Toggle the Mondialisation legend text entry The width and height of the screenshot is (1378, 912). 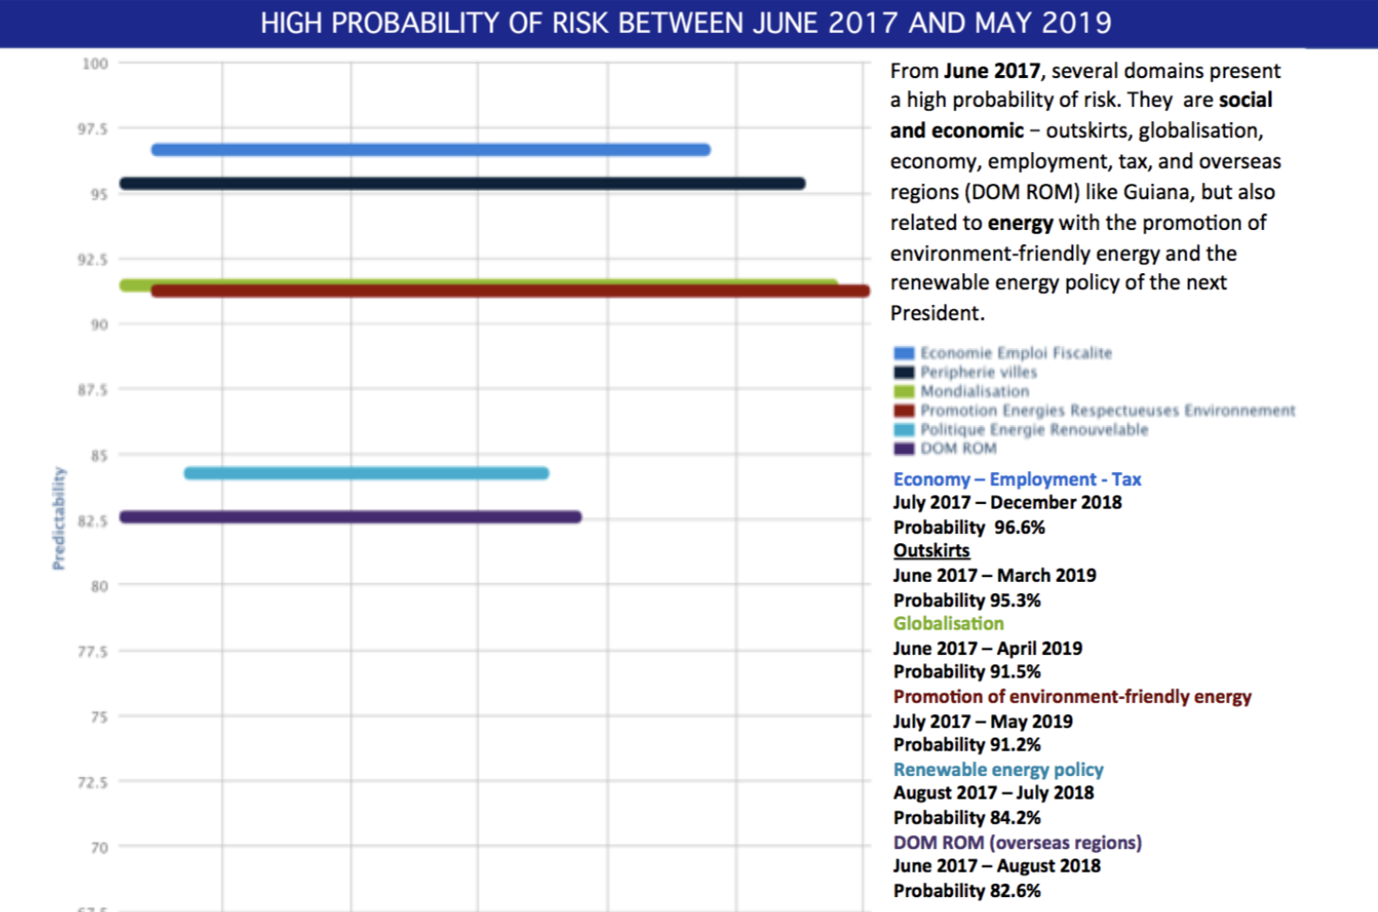click(x=974, y=391)
